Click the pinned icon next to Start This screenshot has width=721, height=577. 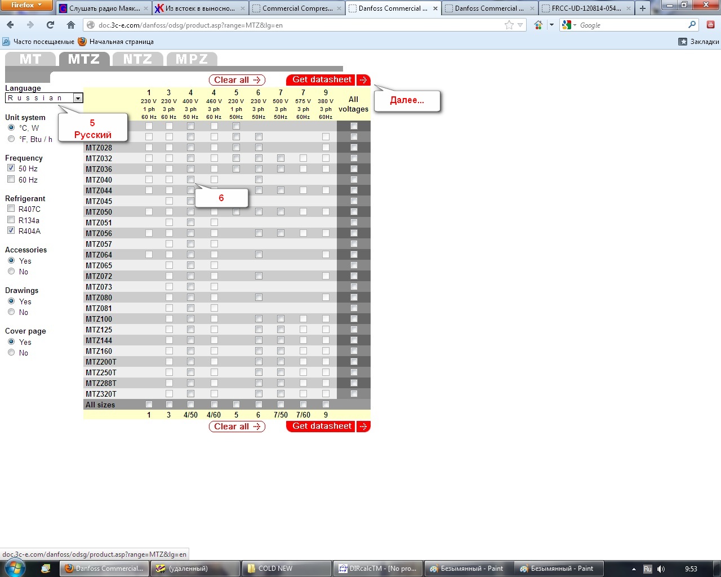pyautogui.click(x=46, y=569)
